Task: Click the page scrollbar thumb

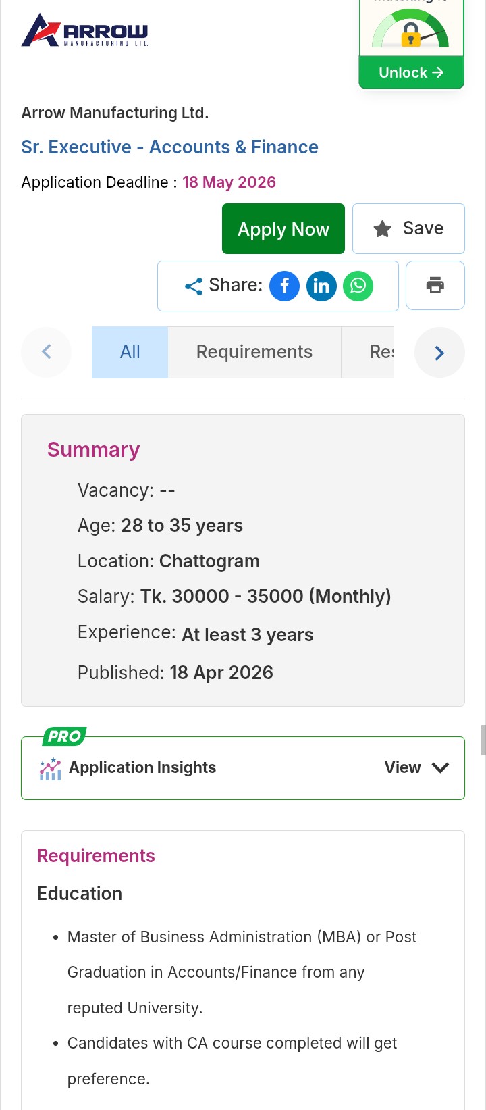Action: click(483, 739)
